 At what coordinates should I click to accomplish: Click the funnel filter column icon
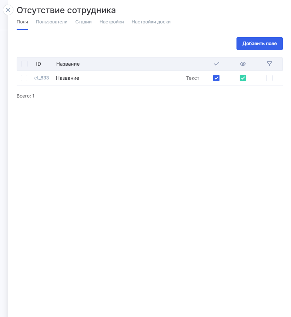(x=269, y=64)
